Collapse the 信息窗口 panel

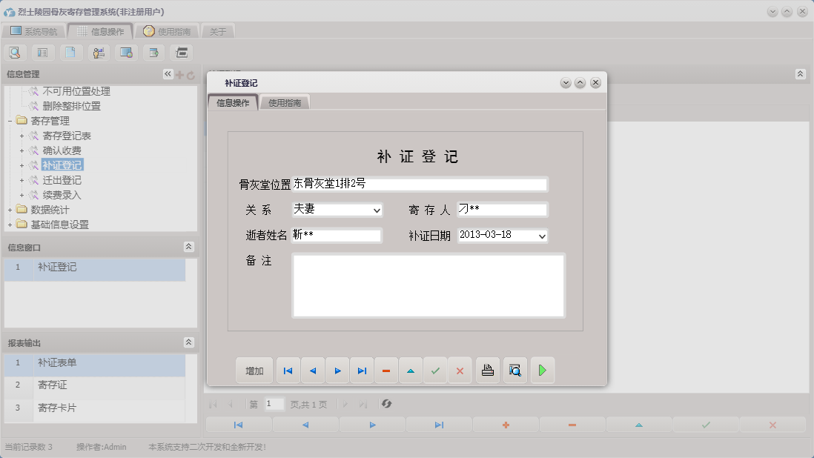pyautogui.click(x=189, y=247)
